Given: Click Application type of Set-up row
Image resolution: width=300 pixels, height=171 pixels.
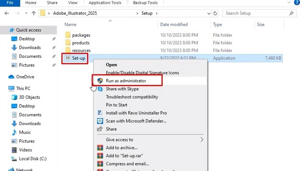Looking at the screenshot, I should point(224,58).
